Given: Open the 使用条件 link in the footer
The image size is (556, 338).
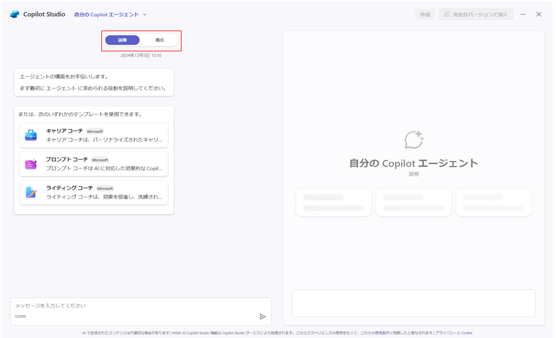Looking at the screenshot, I should tap(382, 333).
